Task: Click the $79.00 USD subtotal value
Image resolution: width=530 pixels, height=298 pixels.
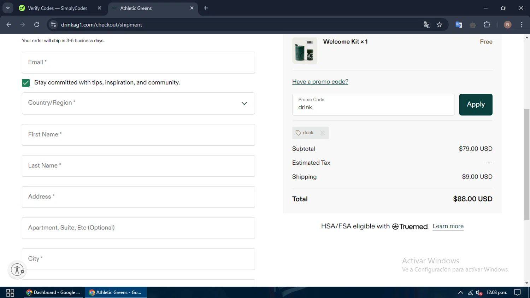Action: (x=476, y=149)
